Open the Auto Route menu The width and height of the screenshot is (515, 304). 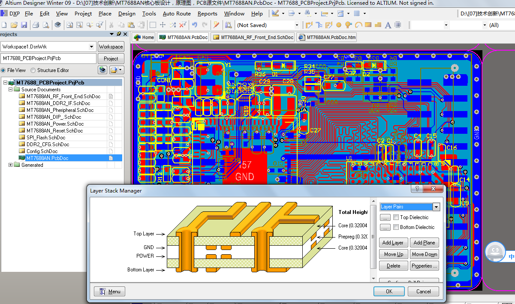(x=177, y=14)
